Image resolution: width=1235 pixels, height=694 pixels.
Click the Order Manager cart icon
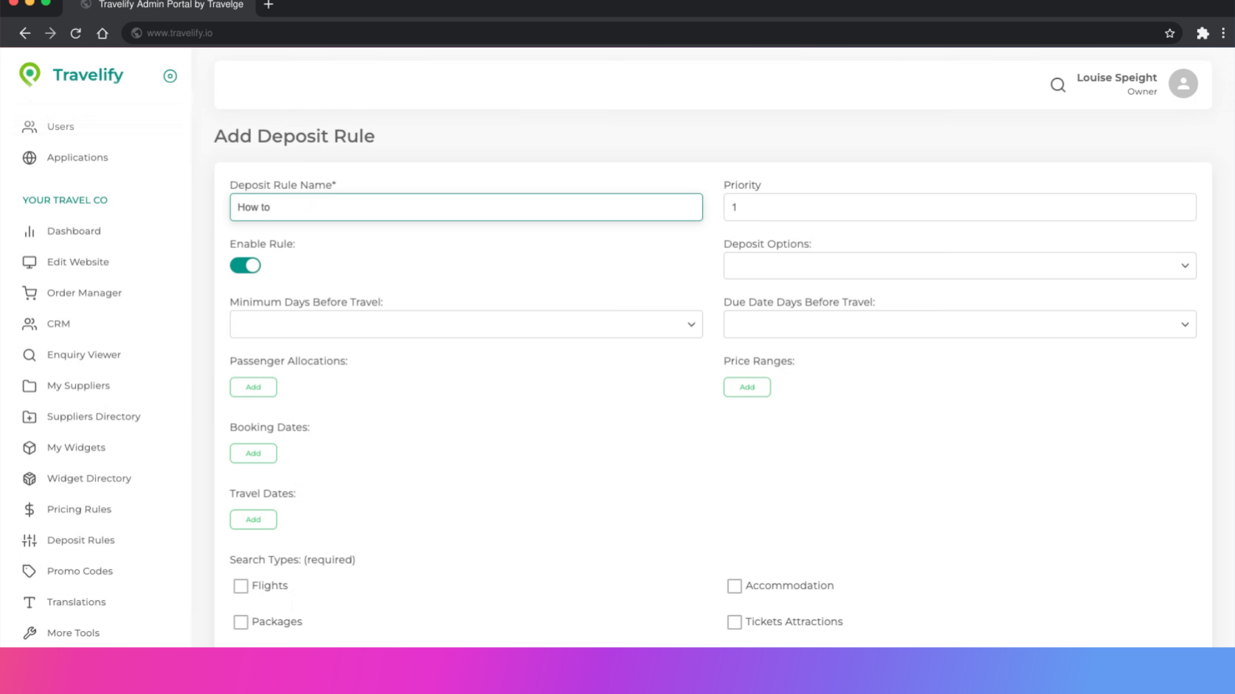pos(30,293)
